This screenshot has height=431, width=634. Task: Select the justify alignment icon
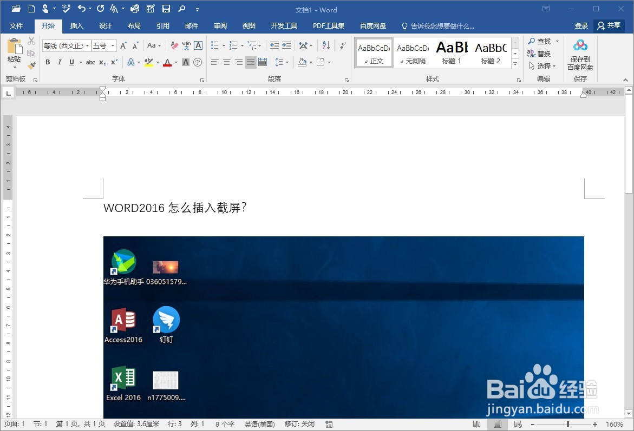coord(250,62)
